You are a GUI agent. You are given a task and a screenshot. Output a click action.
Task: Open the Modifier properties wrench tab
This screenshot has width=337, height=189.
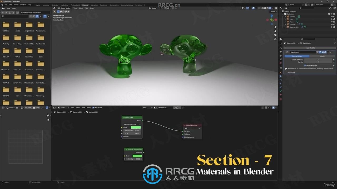(x=281, y=76)
